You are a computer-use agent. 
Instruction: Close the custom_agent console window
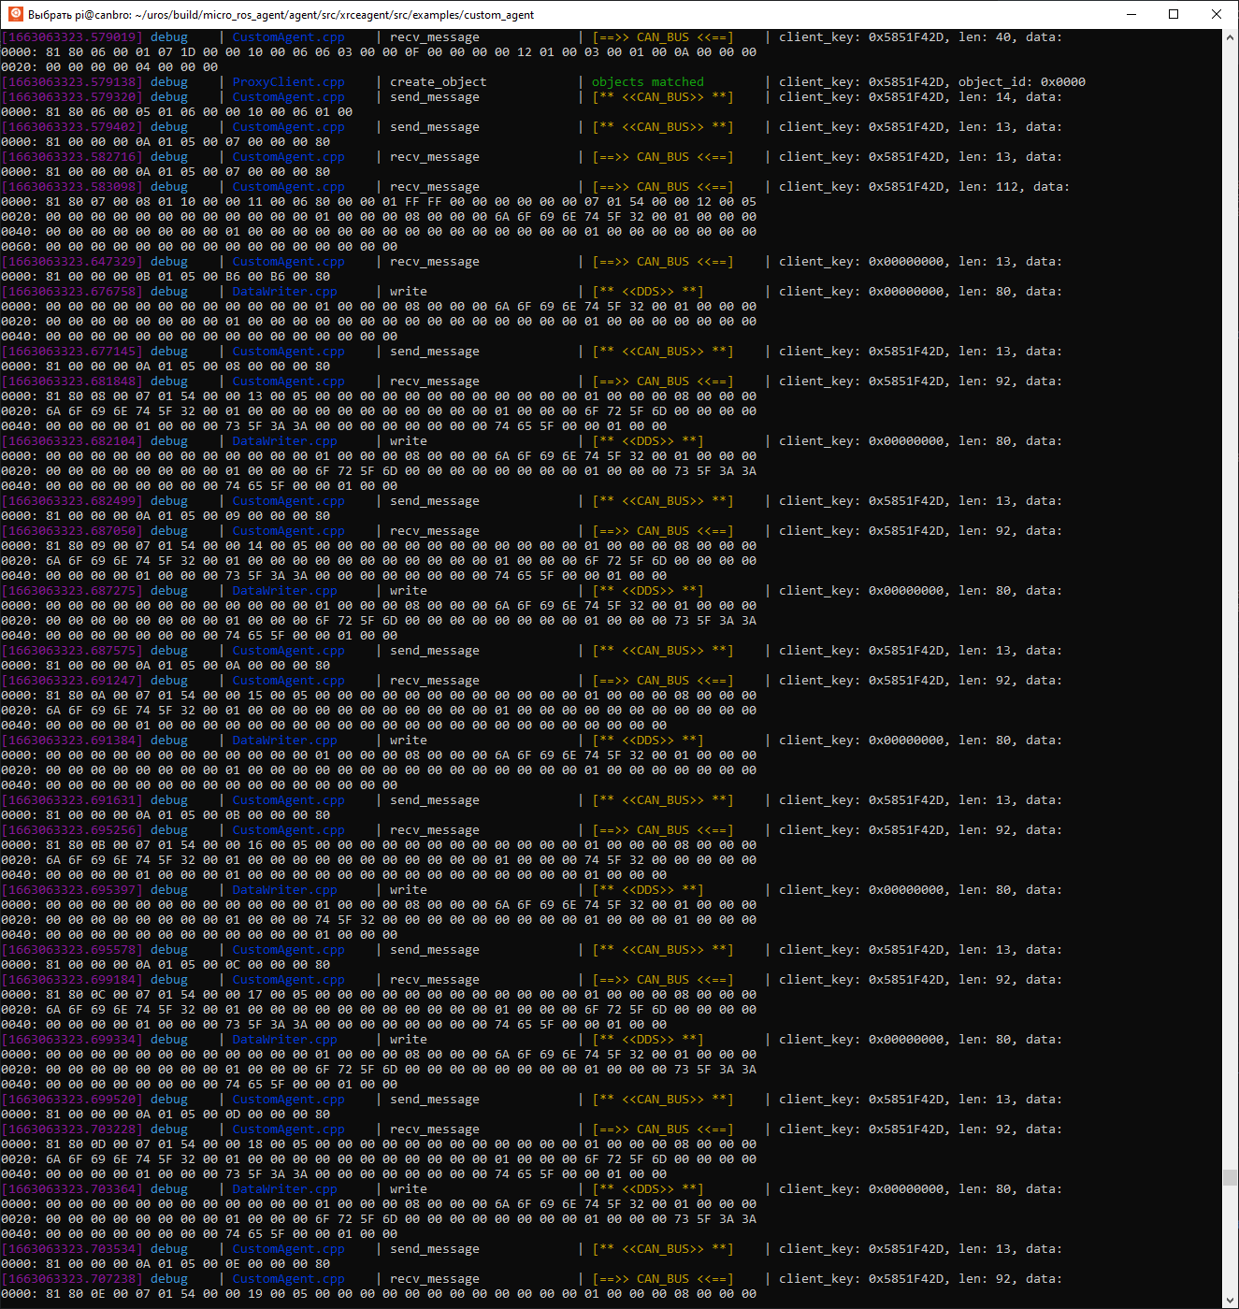1217,14
